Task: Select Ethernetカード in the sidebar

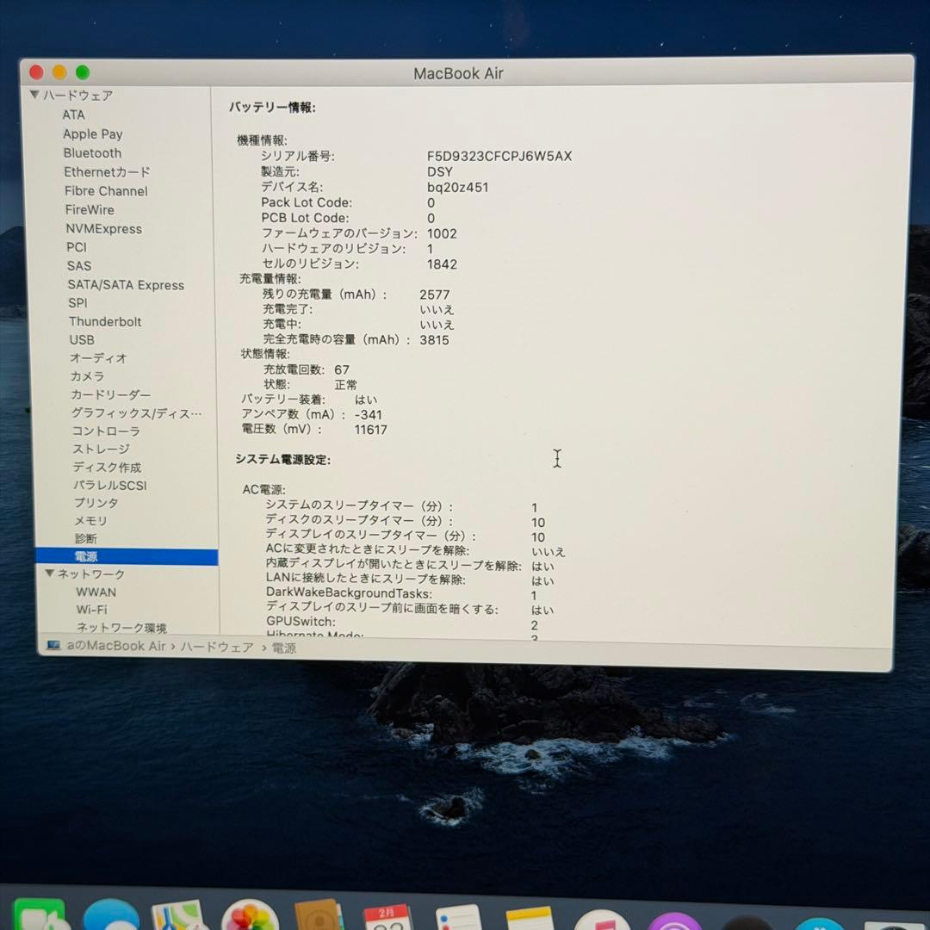Action: pos(107,172)
